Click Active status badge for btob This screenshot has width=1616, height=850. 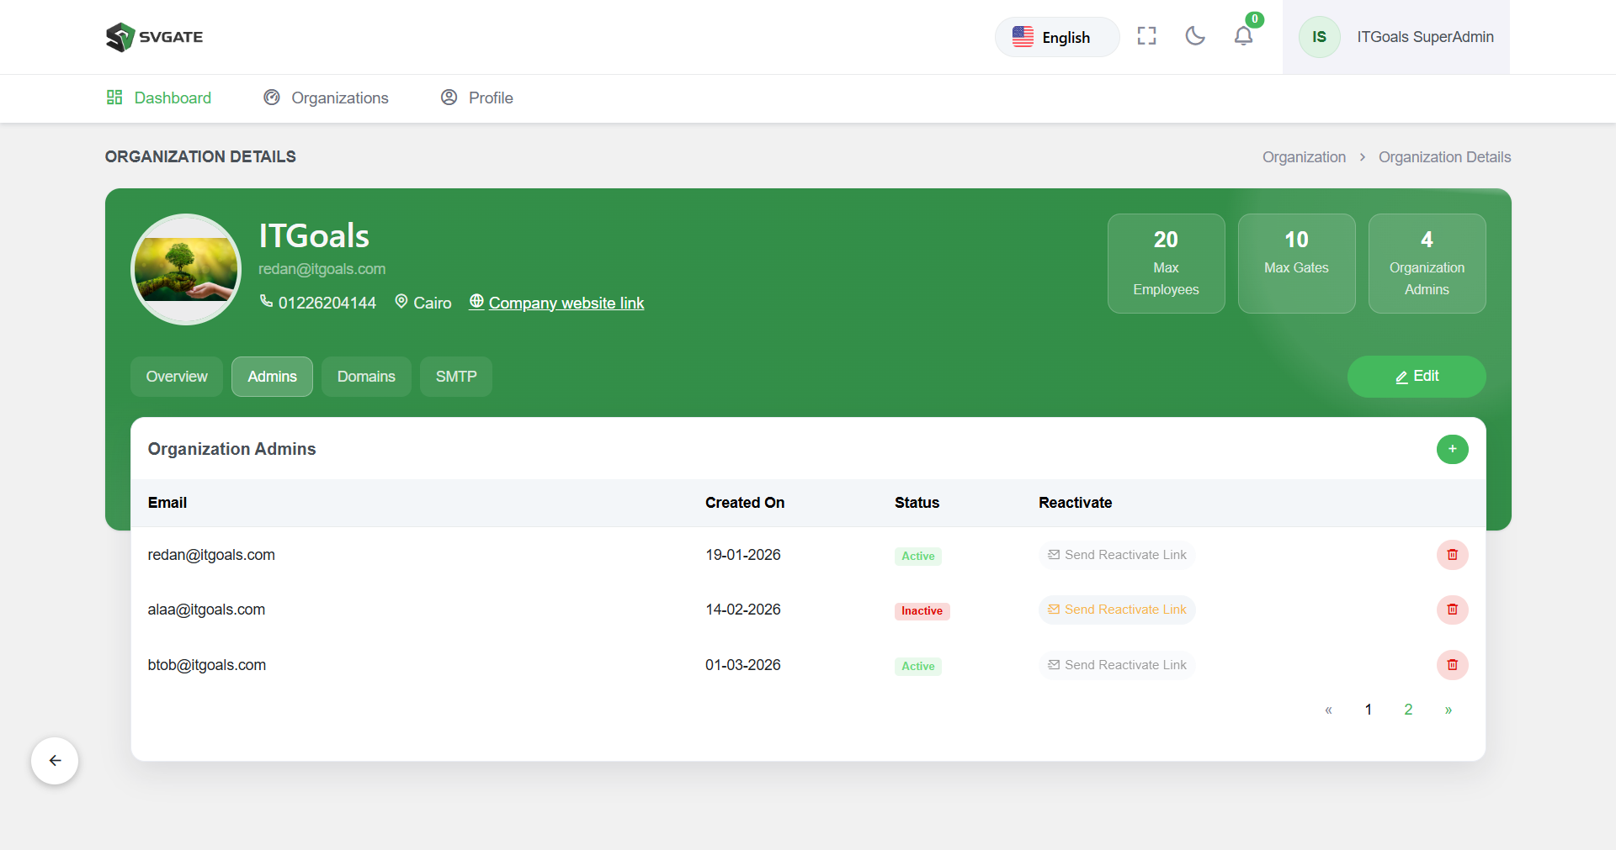[917, 666]
